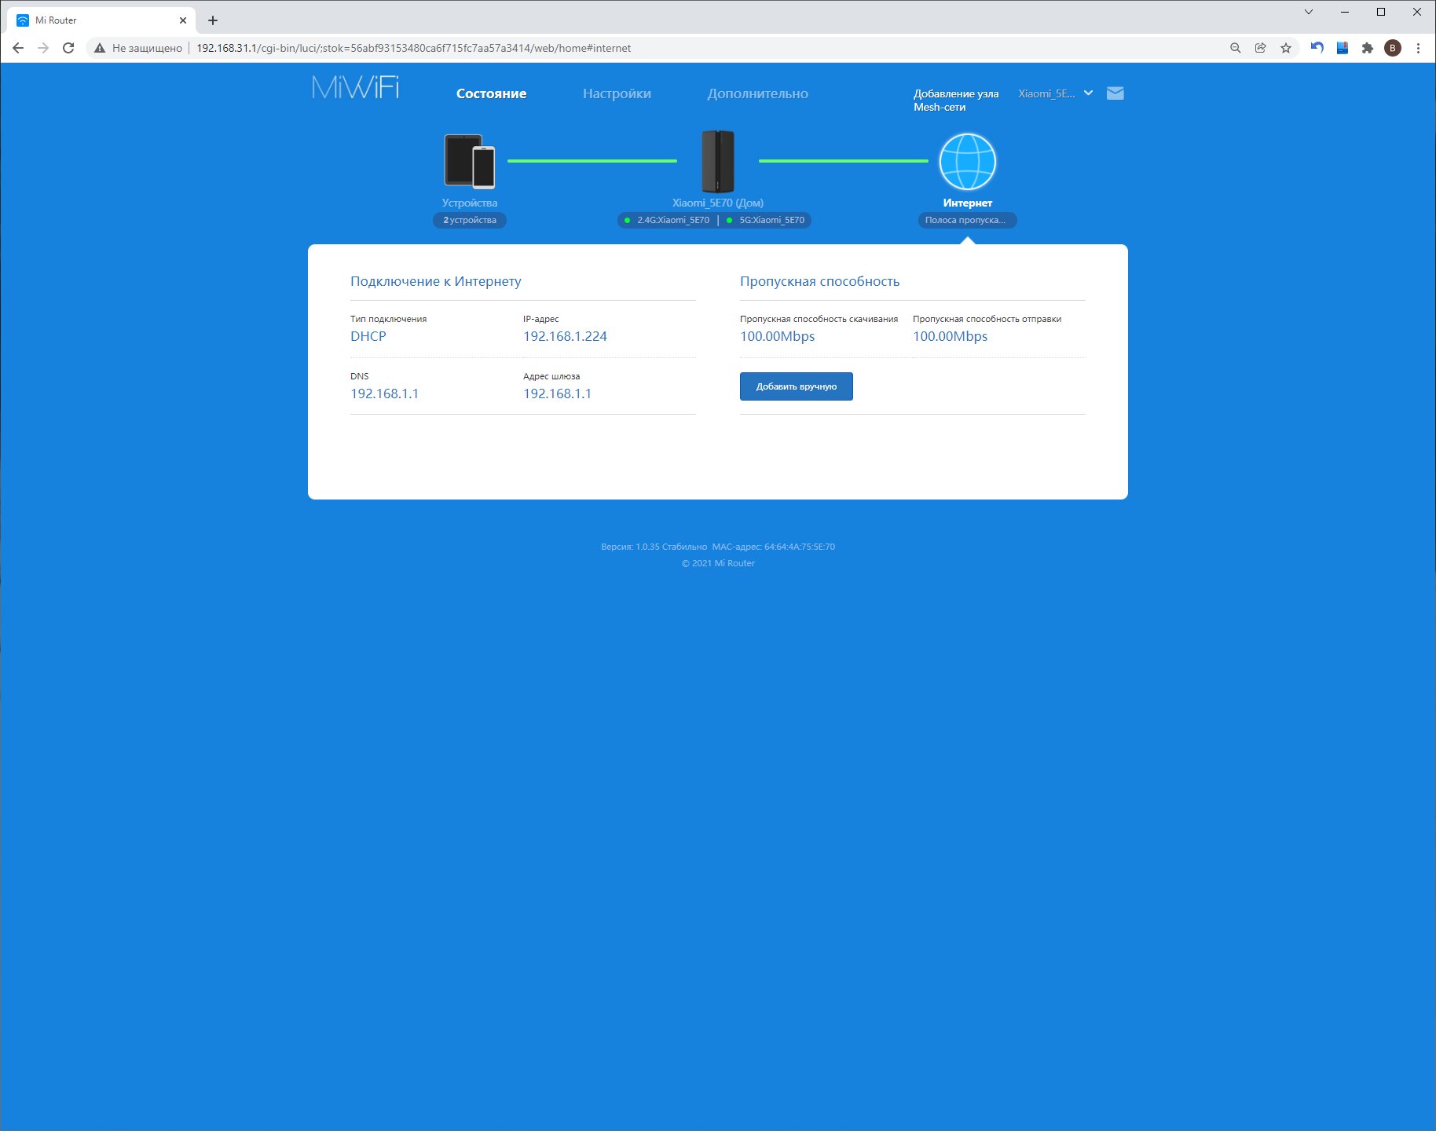The image size is (1436, 1131).
Task: Open the Дополнительно tab
Action: click(x=757, y=93)
